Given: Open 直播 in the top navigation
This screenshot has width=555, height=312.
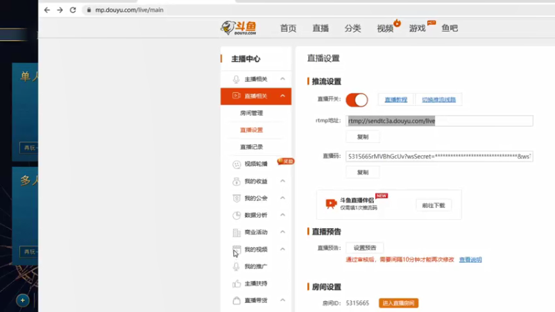Looking at the screenshot, I should coord(321,28).
